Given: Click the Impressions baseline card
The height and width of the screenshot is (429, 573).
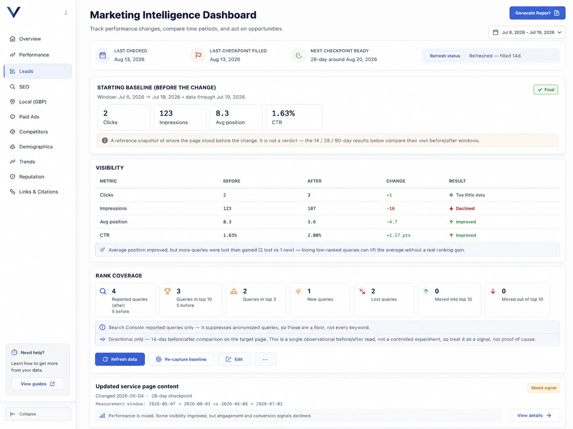Looking at the screenshot, I should (x=180, y=117).
